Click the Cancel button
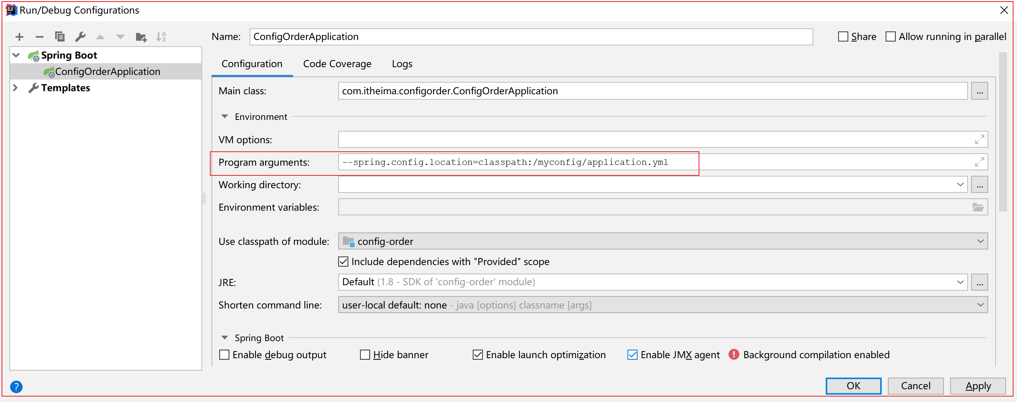Viewport: 1017px width, 402px height. coord(915,386)
